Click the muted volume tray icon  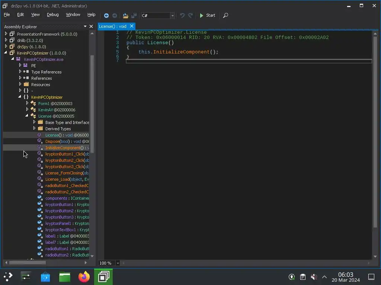[314, 277]
